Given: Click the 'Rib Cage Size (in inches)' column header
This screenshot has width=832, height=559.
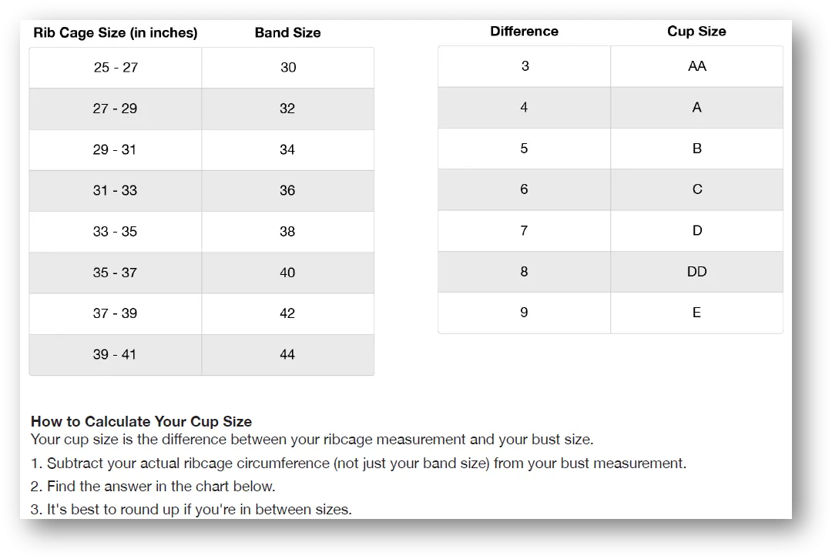Looking at the screenshot, I should click(x=115, y=33).
